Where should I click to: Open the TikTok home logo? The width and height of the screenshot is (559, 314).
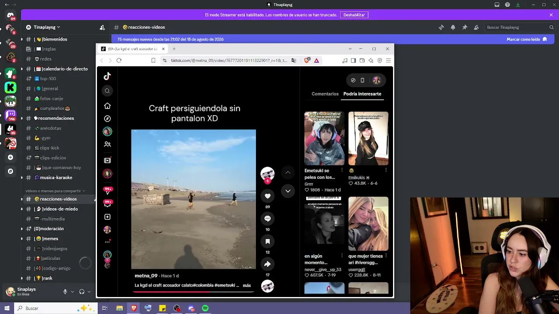107,76
